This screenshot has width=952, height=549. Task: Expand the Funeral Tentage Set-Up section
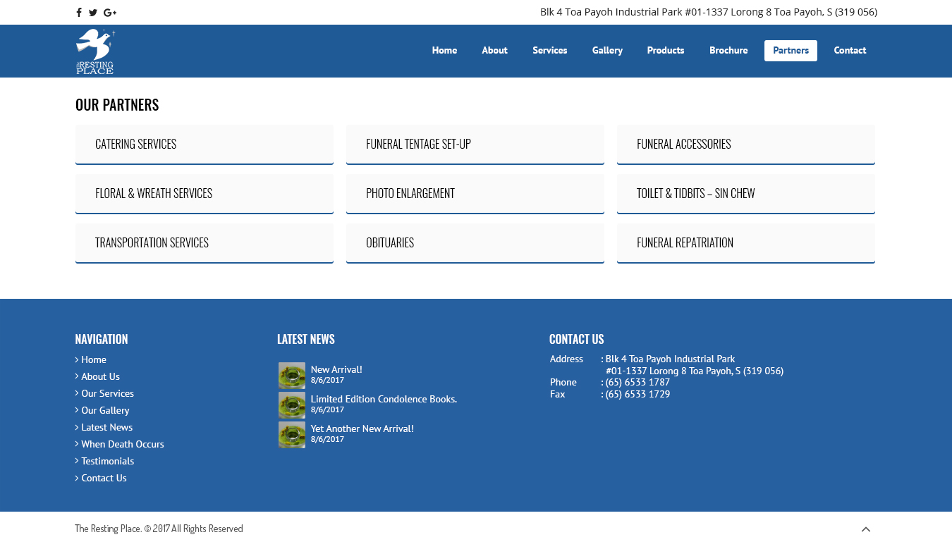click(x=475, y=144)
